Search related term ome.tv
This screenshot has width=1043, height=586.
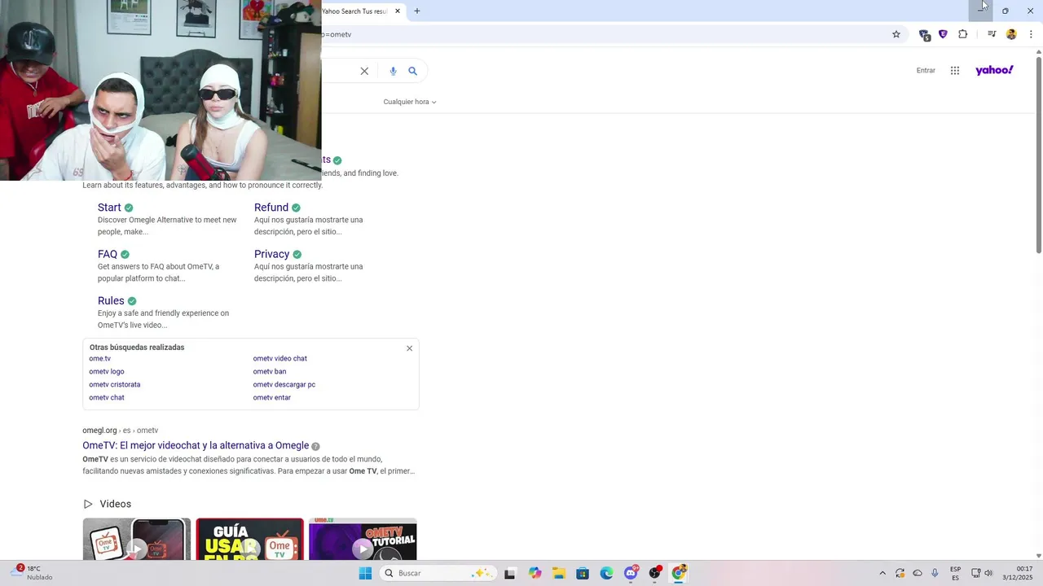(99, 359)
